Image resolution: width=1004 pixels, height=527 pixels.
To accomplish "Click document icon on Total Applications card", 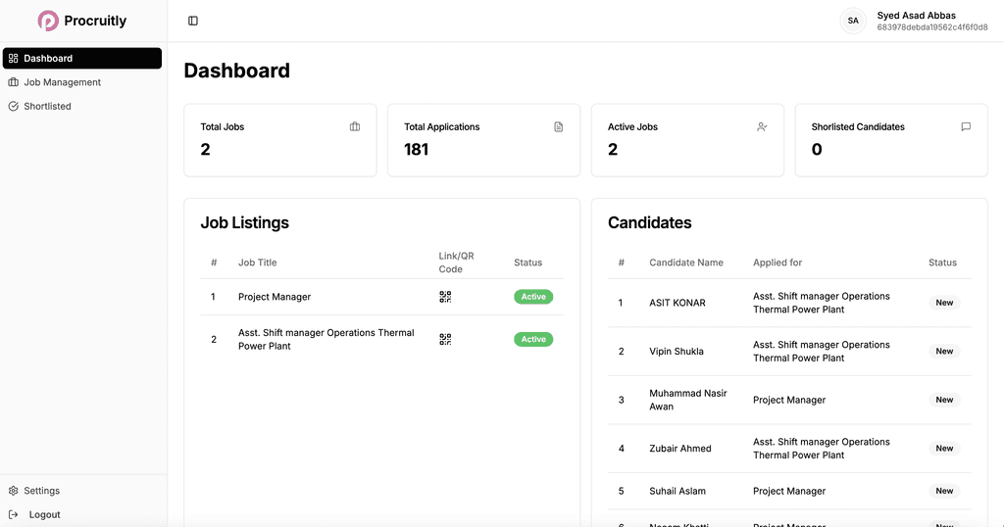I will 558,126.
